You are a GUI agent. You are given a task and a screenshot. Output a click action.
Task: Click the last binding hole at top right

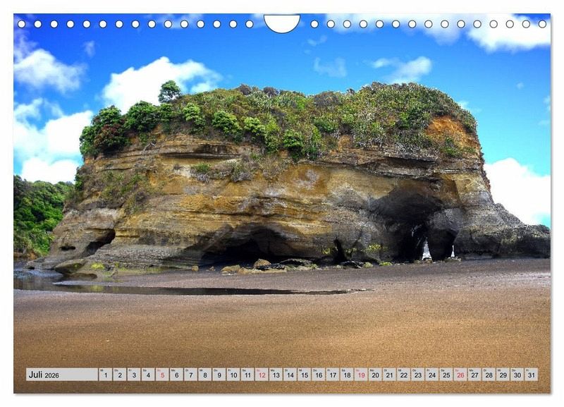(x=542, y=24)
